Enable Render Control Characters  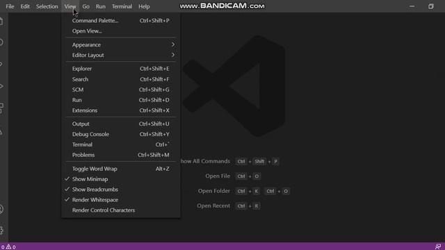point(120,210)
